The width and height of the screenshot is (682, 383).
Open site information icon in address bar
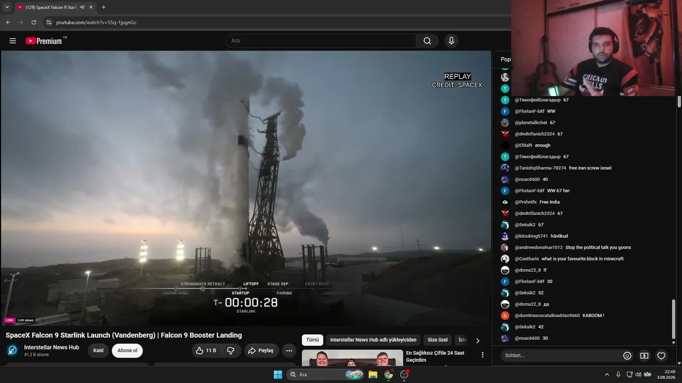[48, 22]
